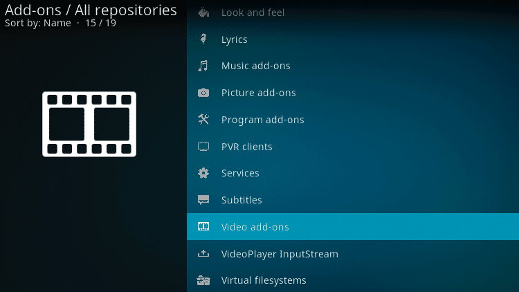Open the Subtitles category
519x292 pixels.
click(x=353, y=200)
